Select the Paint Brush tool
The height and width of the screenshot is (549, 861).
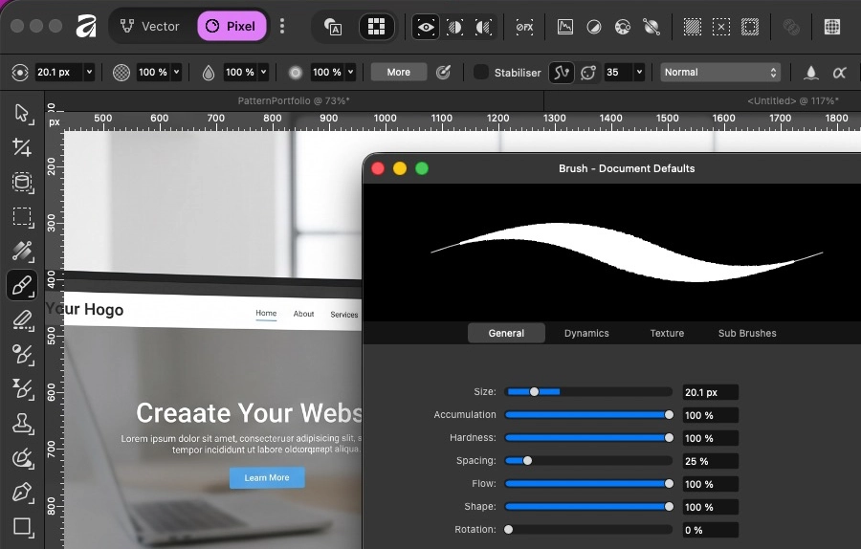point(22,285)
